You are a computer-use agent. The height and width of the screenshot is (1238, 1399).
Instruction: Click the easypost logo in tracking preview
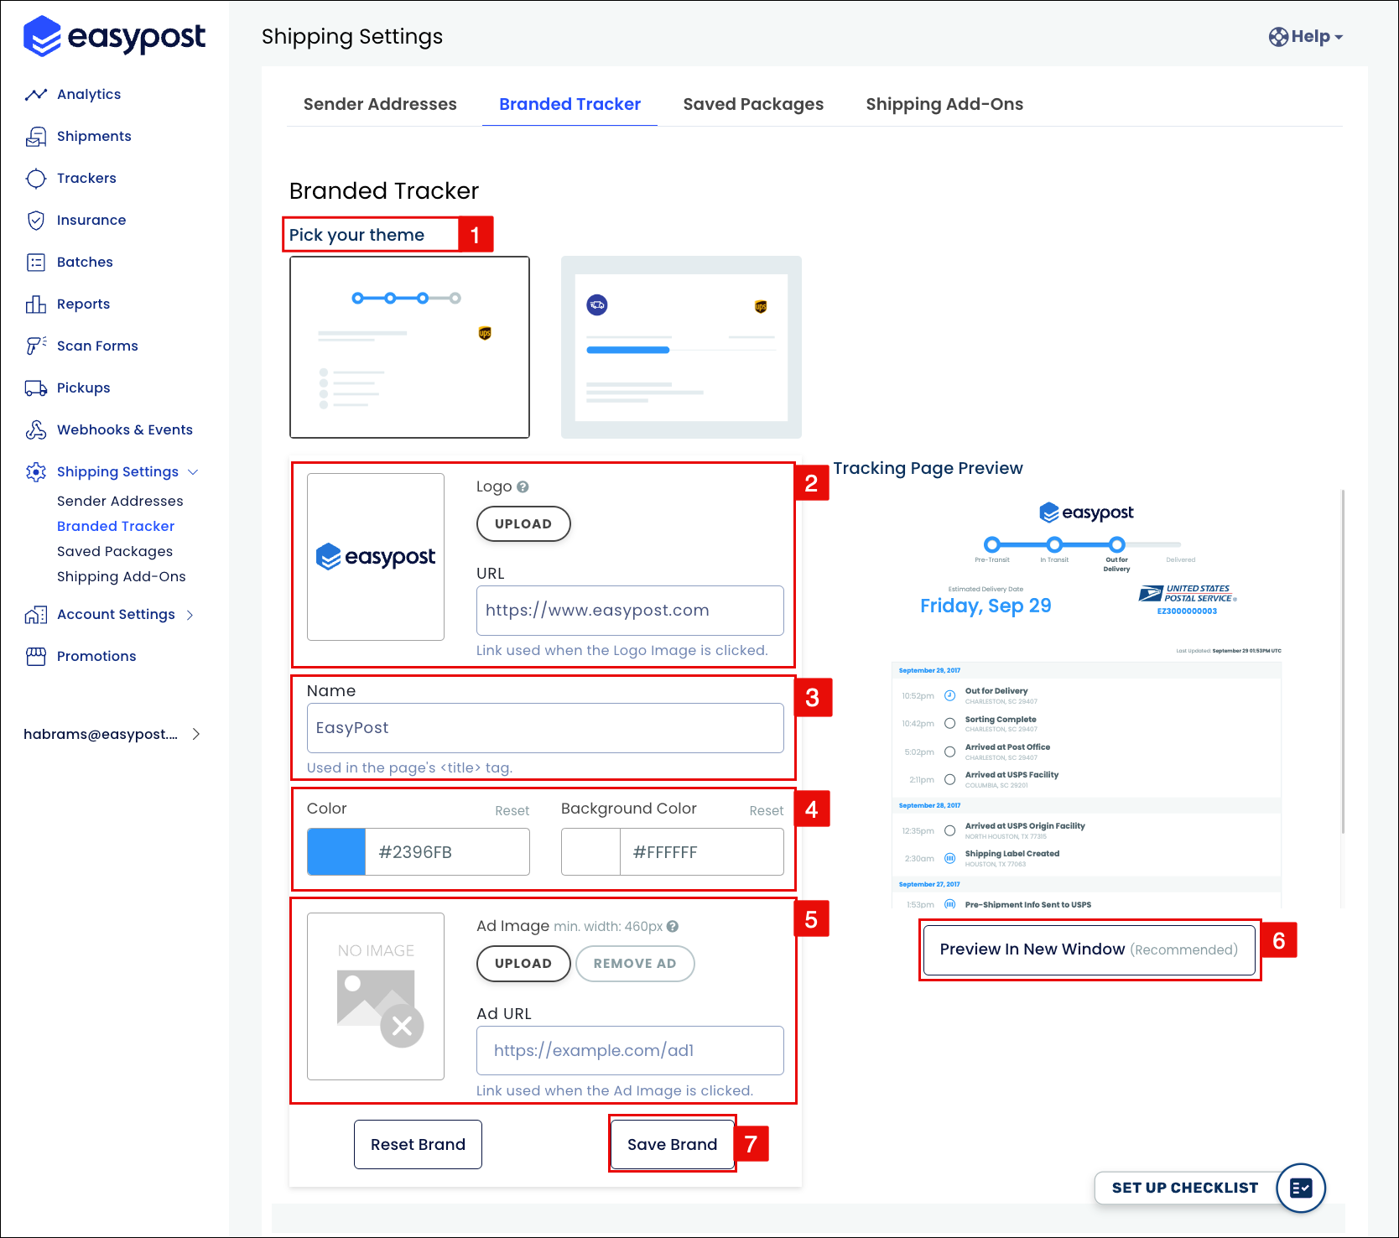1086,512
